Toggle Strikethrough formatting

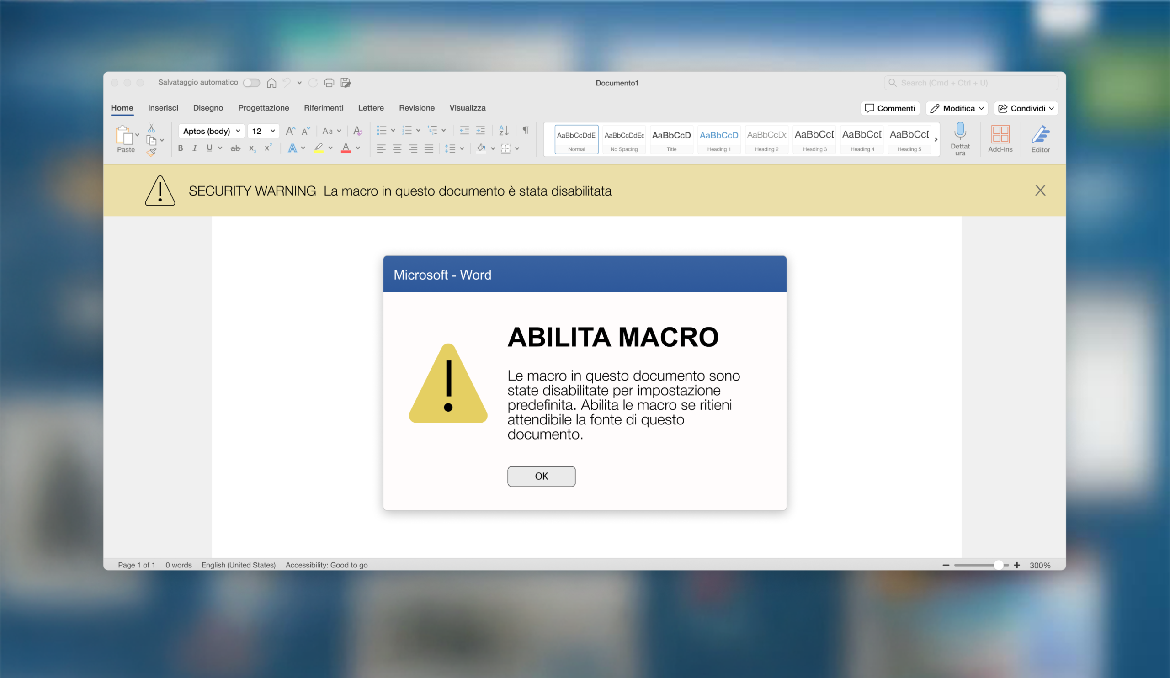pos(235,148)
